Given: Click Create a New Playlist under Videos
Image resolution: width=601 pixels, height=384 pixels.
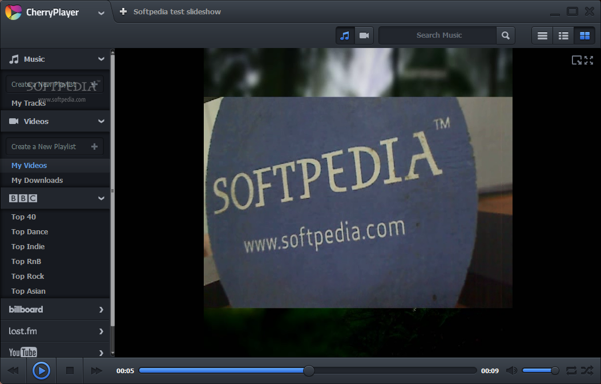Looking at the screenshot, I should pos(55,146).
